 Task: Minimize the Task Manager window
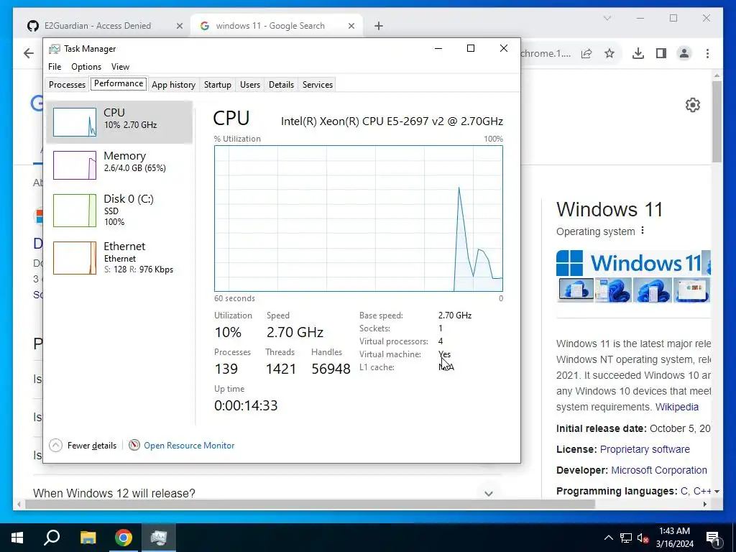tap(438, 48)
